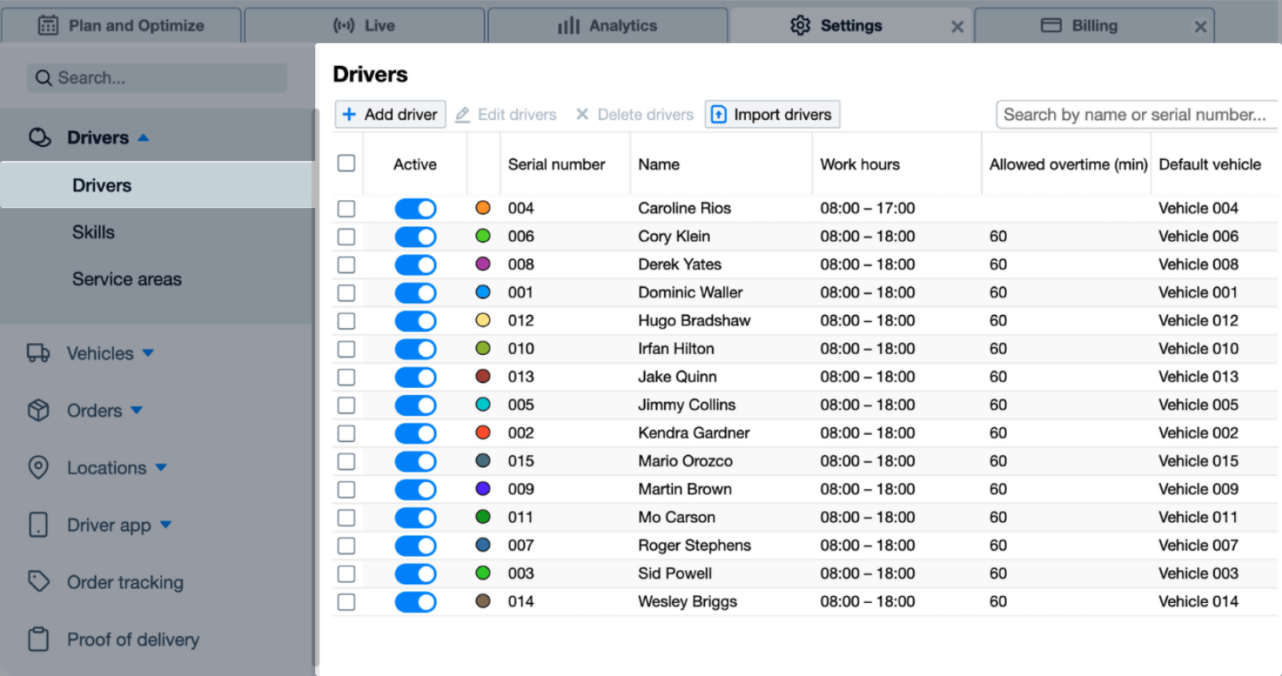The width and height of the screenshot is (1282, 676).
Task: Select the Drivers sub-item in sidebar
Action: pyautogui.click(x=157, y=185)
